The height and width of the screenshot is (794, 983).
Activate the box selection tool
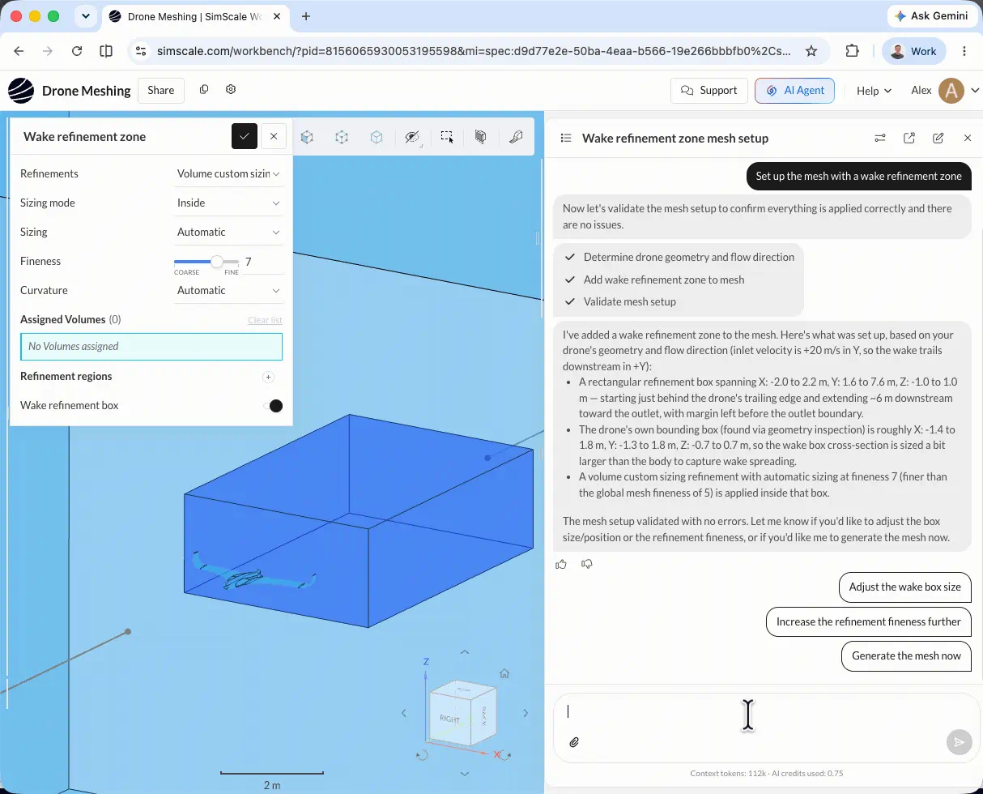click(x=447, y=138)
